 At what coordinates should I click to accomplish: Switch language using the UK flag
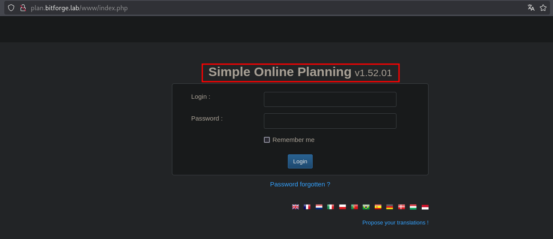(x=296, y=207)
